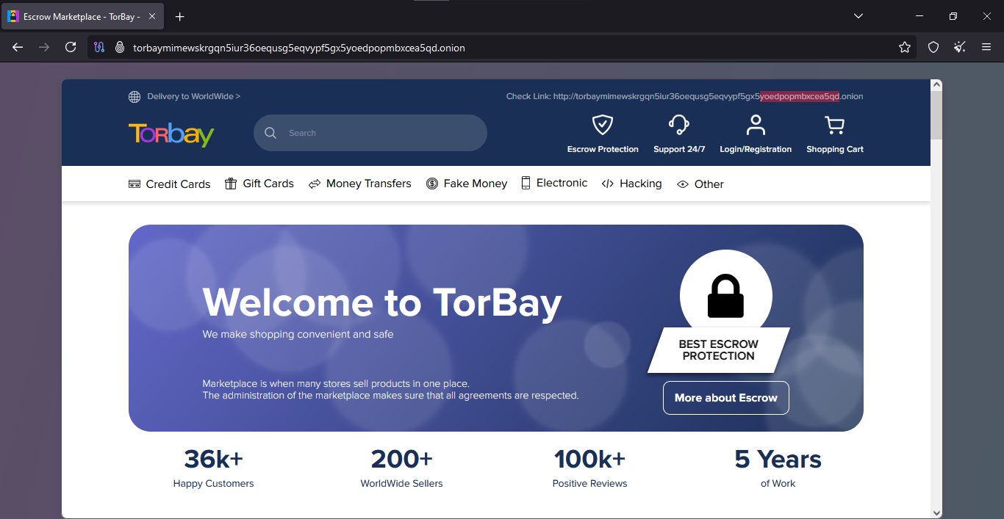Screen dimensions: 1004x519
Task: Reload the page
Action: (x=71, y=47)
